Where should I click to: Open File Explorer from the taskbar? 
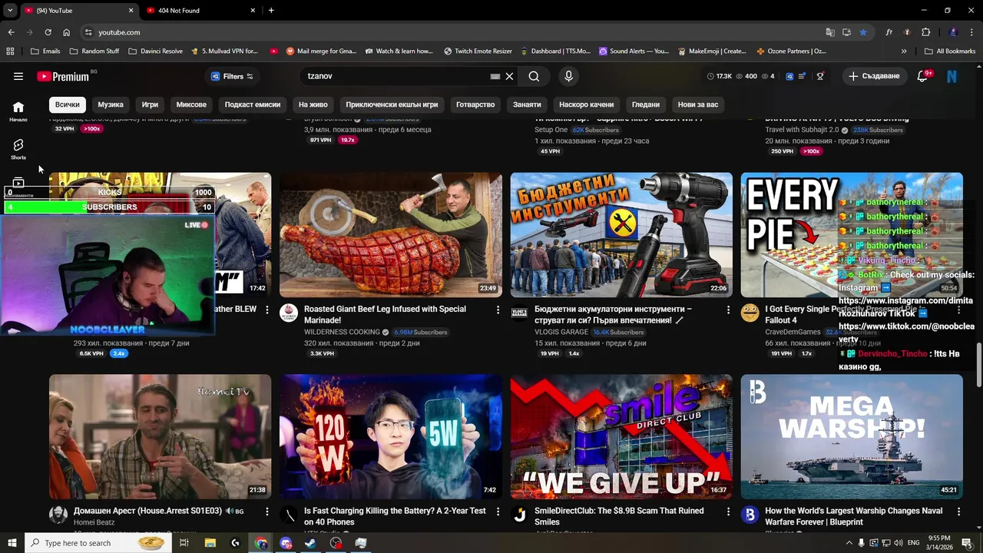click(x=210, y=543)
